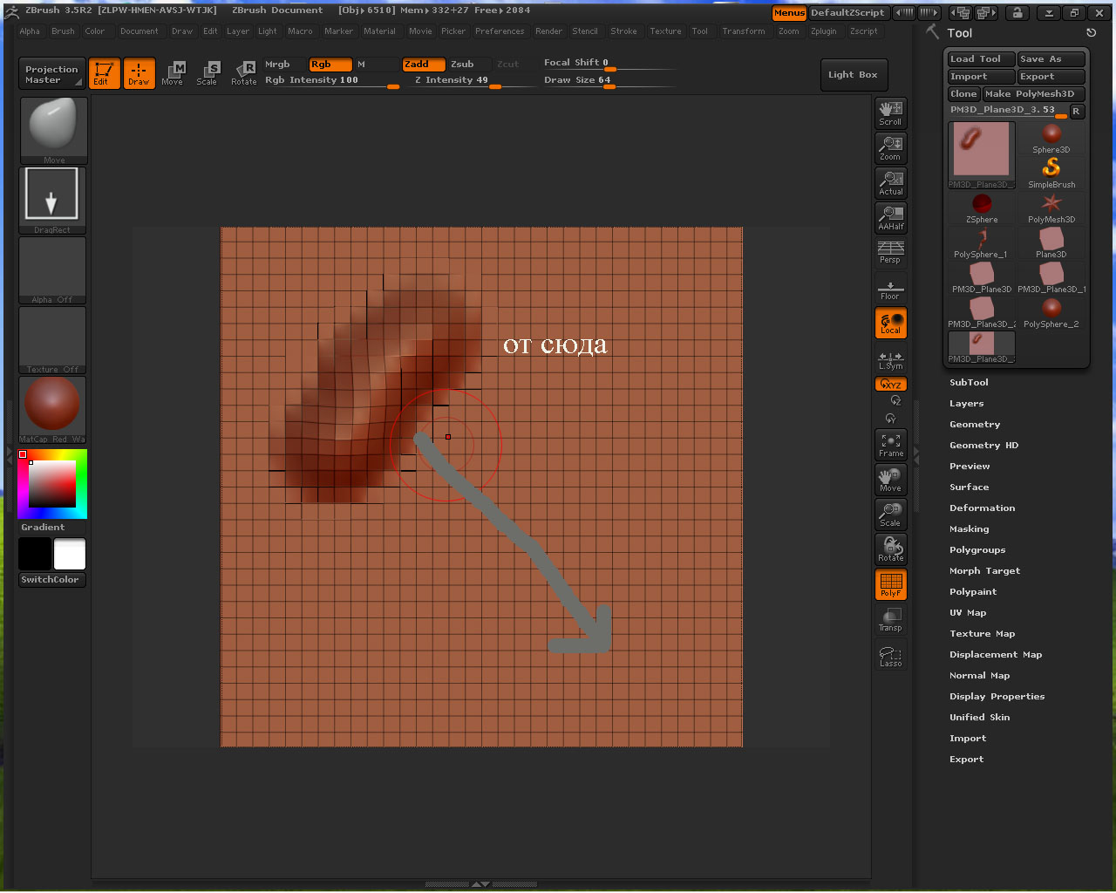Image resolution: width=1116 pixels, height=893 pixels.
Task: Click the Lasso selection icon
Action: point(891,655)
